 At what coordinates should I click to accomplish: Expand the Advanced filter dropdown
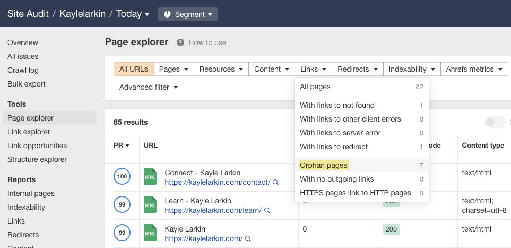pos(148,87)
